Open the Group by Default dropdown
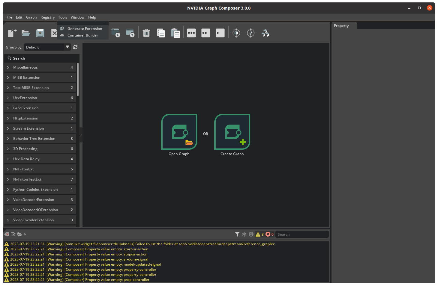 coord(47,47)
